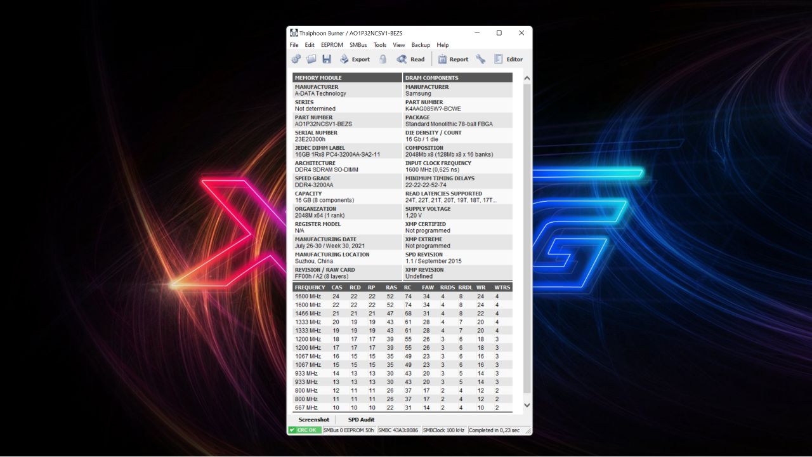Click the DRAM COMPONENTS column header
This screenshot has width=812, height=457.
[457, 78]
